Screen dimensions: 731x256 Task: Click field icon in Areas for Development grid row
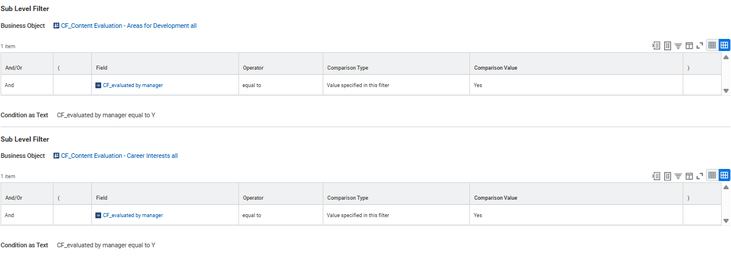[98, 85]
